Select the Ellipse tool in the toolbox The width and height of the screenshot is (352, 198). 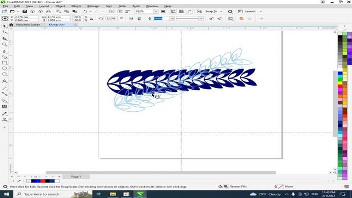[x=4, y=68]
